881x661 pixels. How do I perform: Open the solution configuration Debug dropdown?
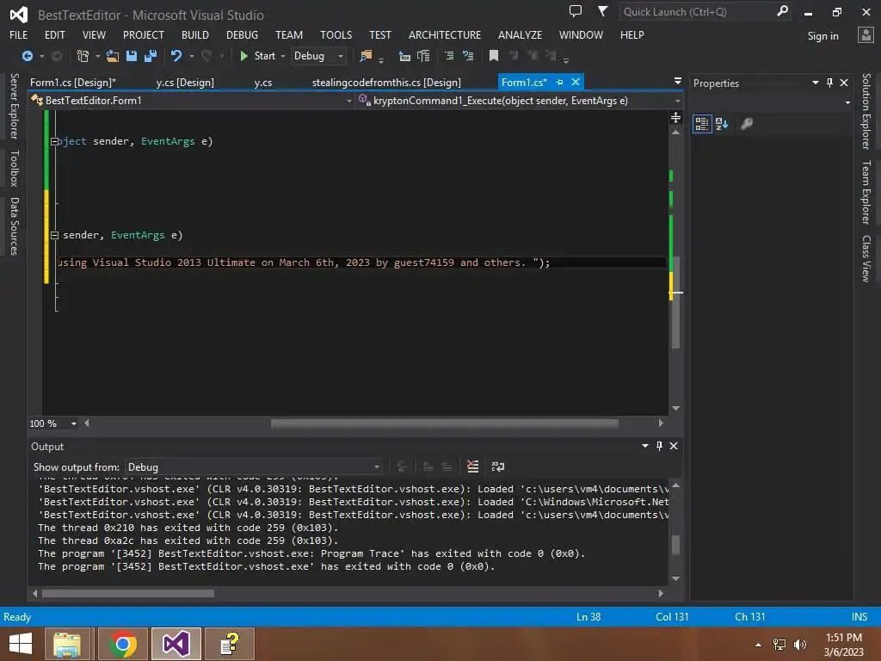point(318,56)
